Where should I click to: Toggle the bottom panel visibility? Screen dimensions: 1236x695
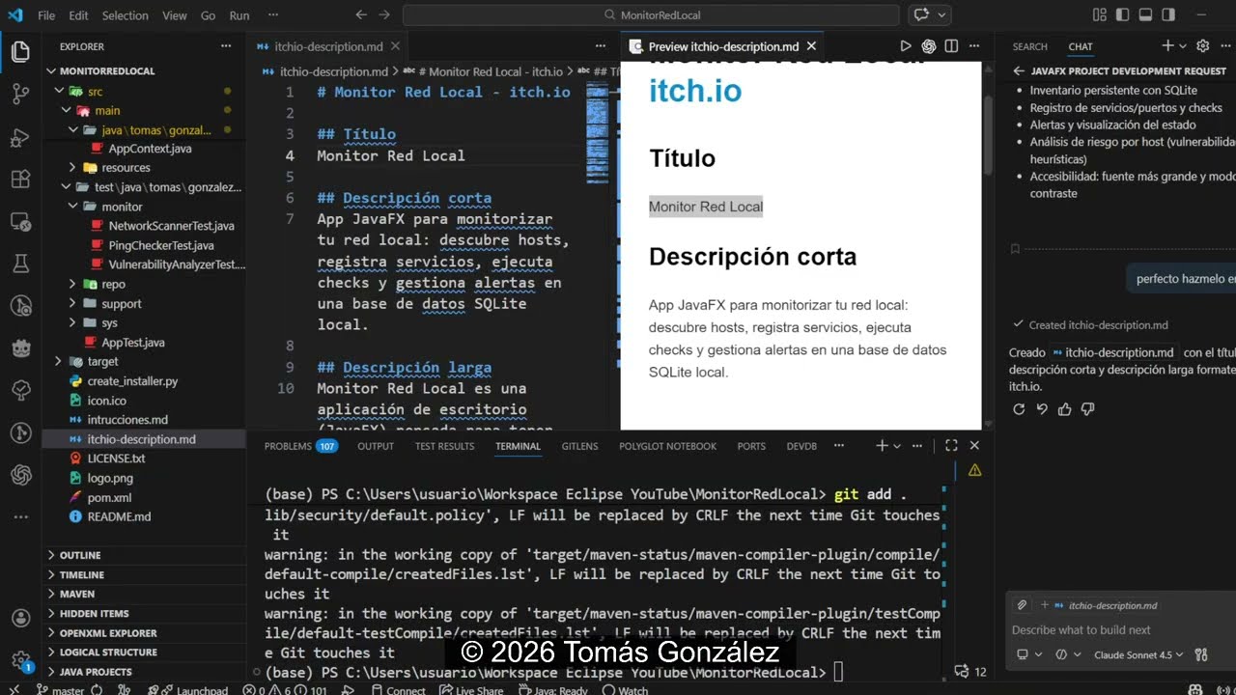click(x=1145, y=14)
